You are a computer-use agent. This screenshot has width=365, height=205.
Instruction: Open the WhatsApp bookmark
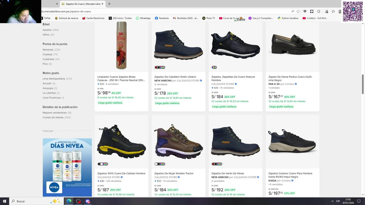coord(143,18)
